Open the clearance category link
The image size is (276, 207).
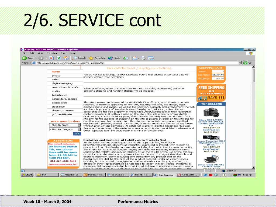(58, 107)
